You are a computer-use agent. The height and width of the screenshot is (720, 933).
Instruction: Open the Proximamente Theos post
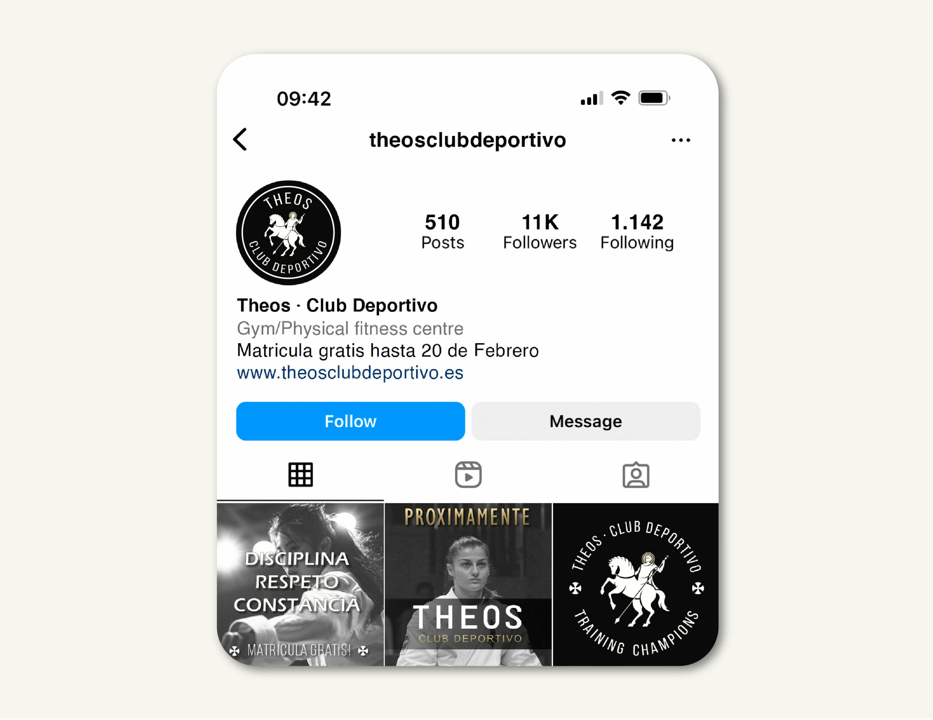coord(468,584)
